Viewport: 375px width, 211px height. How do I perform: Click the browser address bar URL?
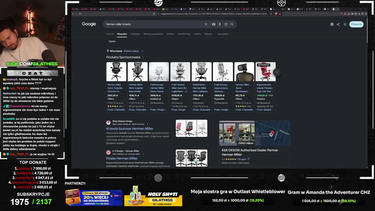[214, 14]
